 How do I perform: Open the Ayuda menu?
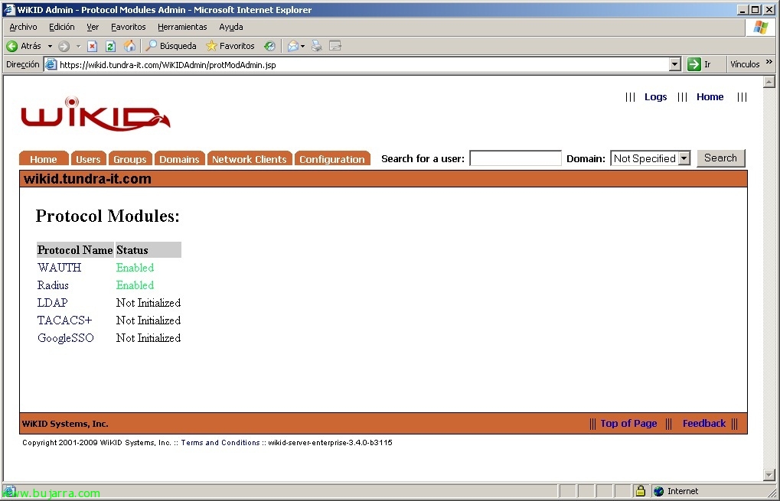point(231,27)
